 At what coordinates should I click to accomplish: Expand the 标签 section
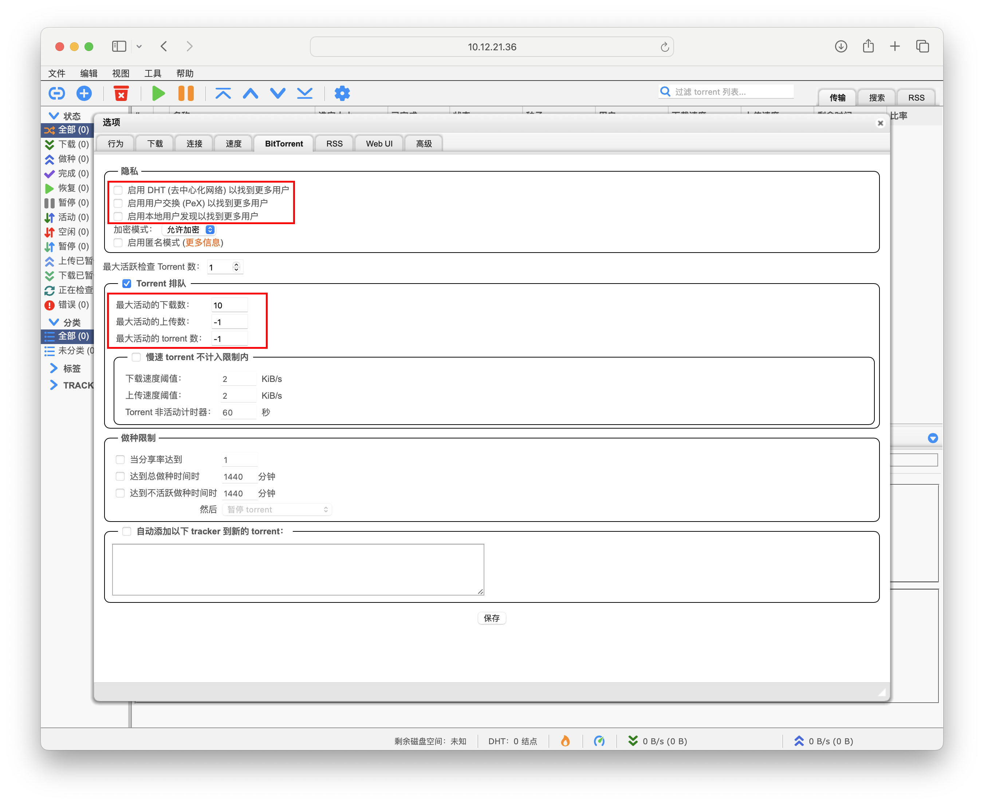(x=54, y=368)
